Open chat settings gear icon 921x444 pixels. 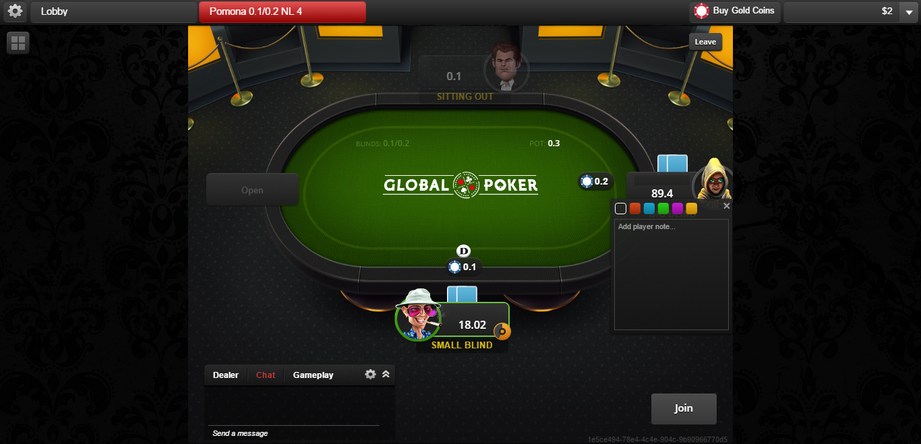click(x=370, y=374)
